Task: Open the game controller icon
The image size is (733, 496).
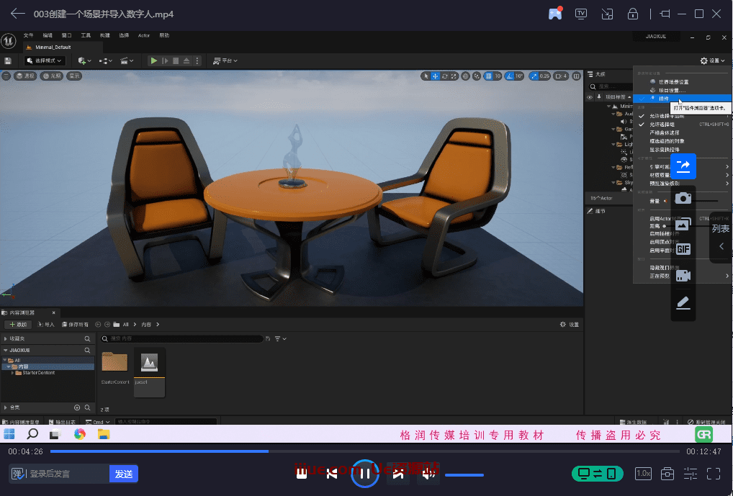Action: pyautogui.click(x=555, y=14)
